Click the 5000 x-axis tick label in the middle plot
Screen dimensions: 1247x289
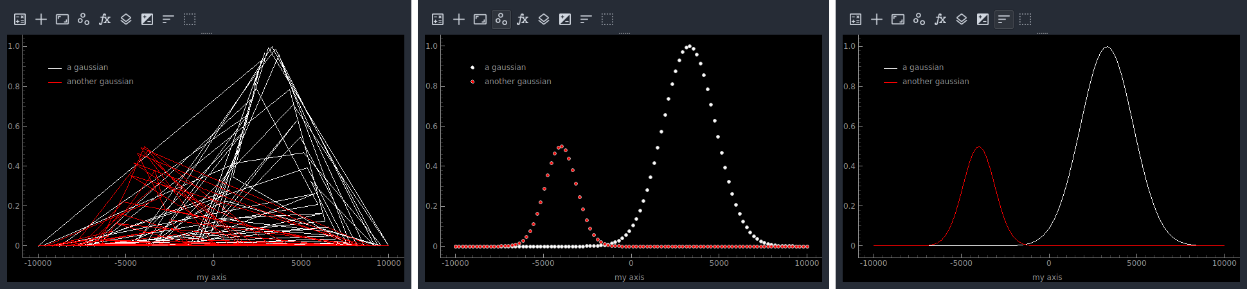click(x=719, y=263)
